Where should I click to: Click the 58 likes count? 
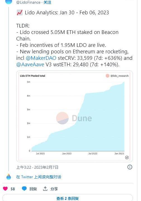pos(13,189)
